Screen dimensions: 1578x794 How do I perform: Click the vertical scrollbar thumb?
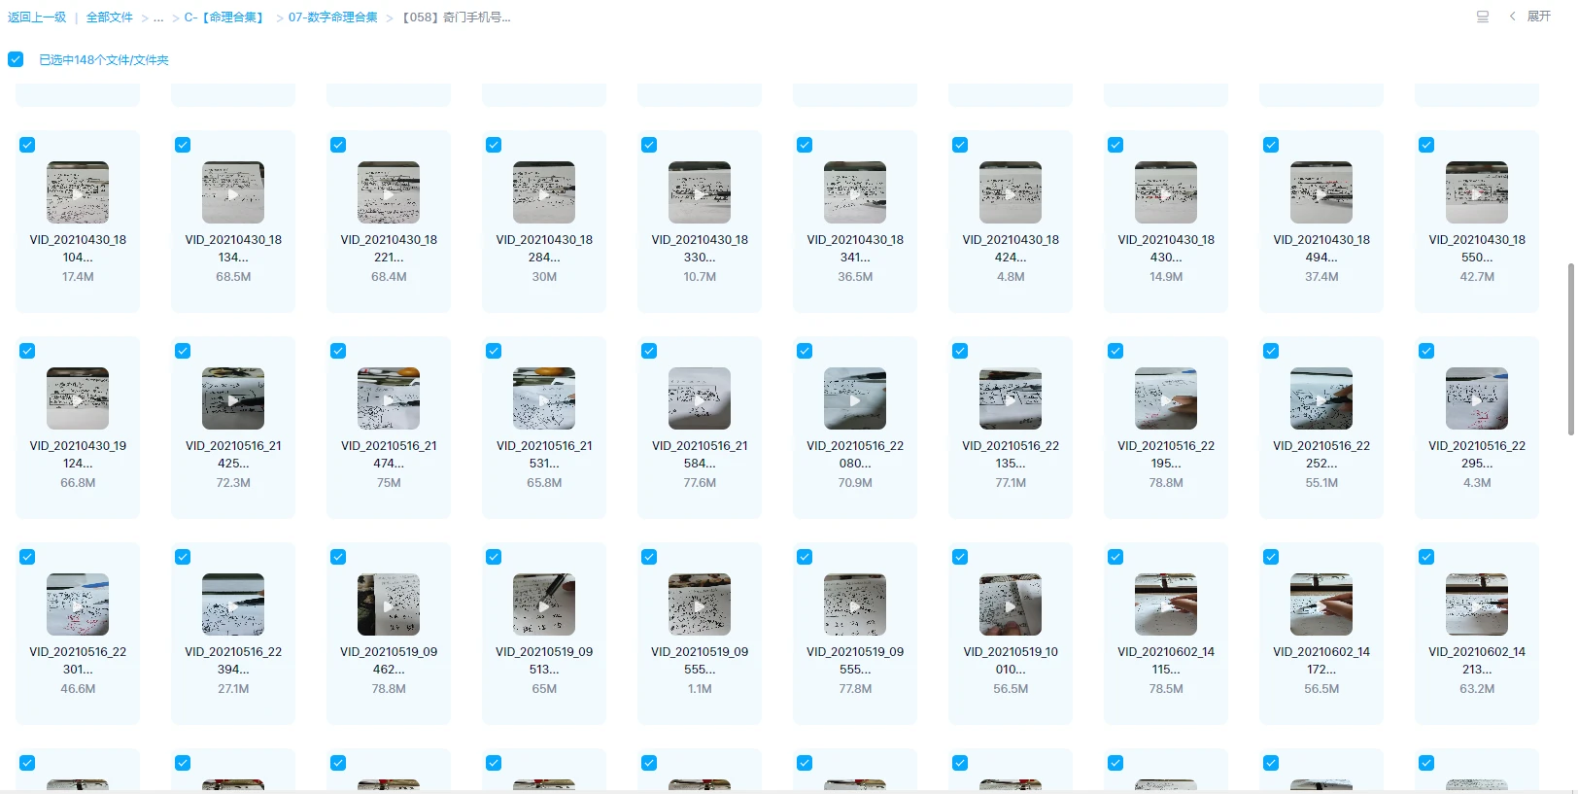[1571, 349]
